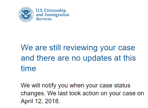
Task: Click 'We are still reviewing your case' heading line
Action: (78, 48)
